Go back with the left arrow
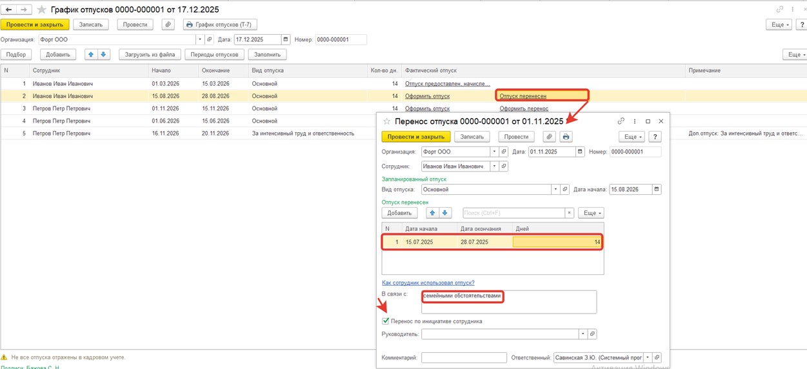 point(9,10)
